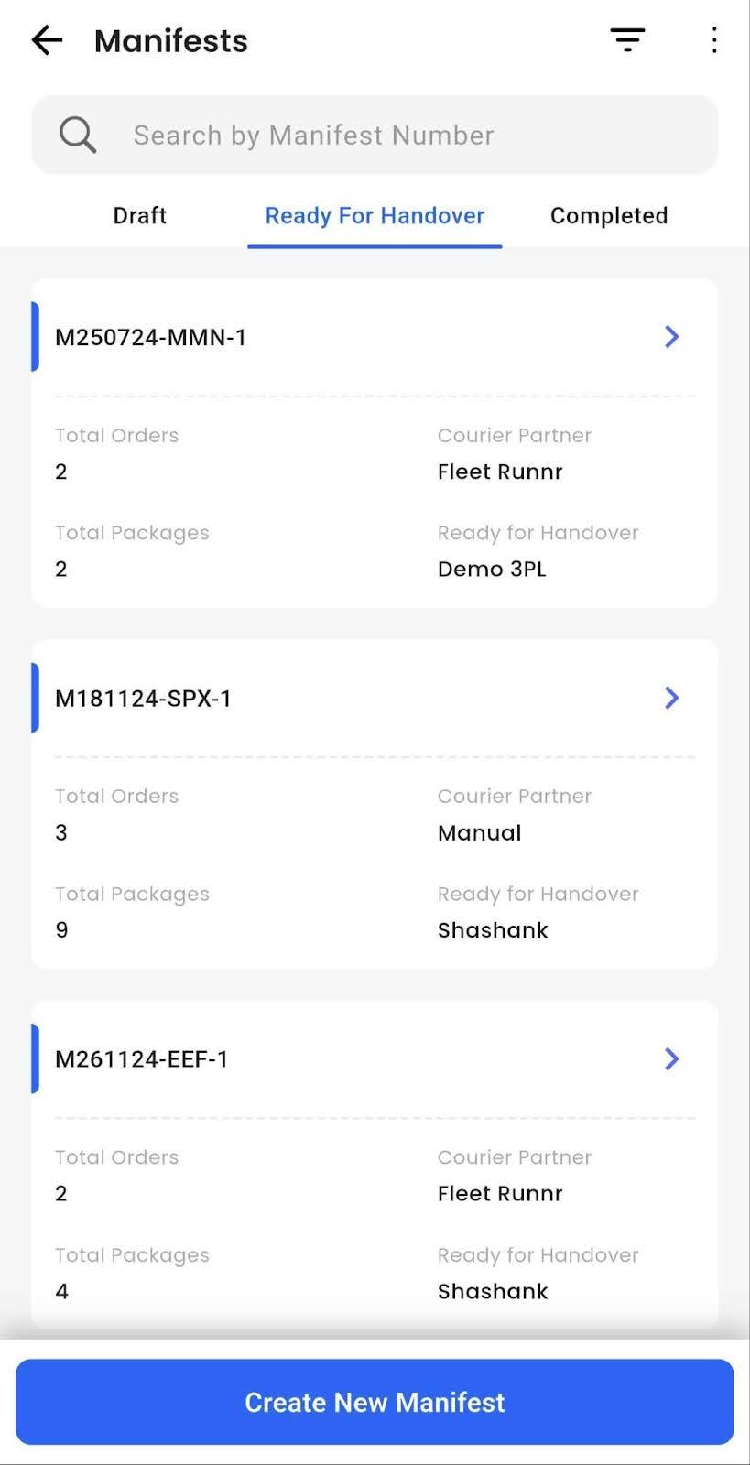Tap Fleet Runnr courier on M250724-MMN-1 card
Screen dimensions: 750x1465
pos(500,472)
